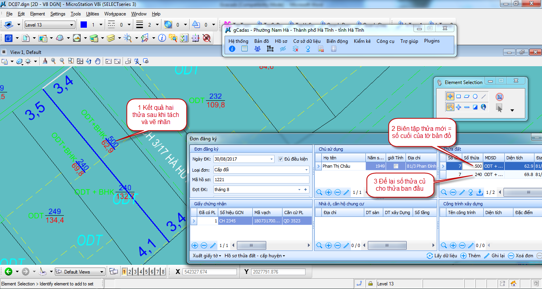Expand the Loại đơn combo box
542x289 pixels.
[x=306, y=170]
